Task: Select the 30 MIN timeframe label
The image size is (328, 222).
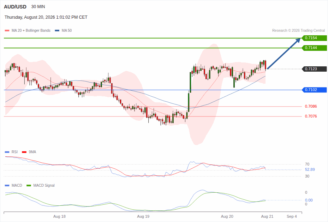Action: coord(38,7)
